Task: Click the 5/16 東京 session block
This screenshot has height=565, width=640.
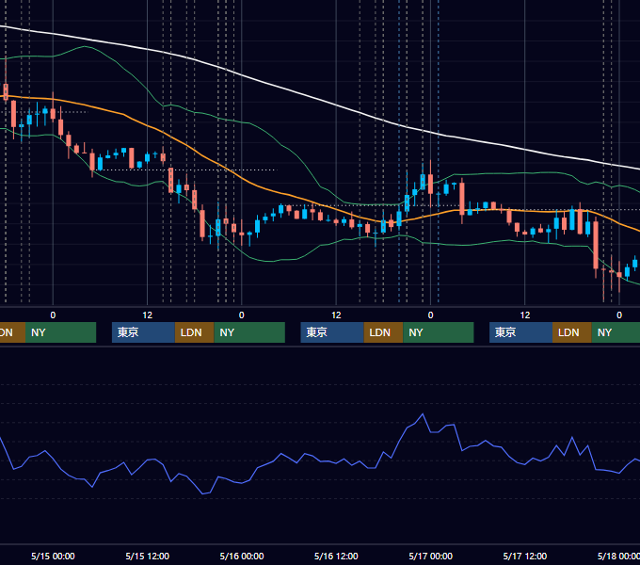Action: (x=332, y=332)
